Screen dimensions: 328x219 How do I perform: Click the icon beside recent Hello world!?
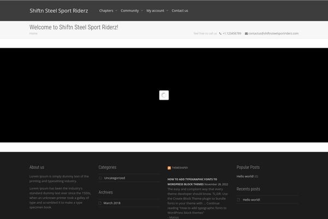(x=238, y=200)
